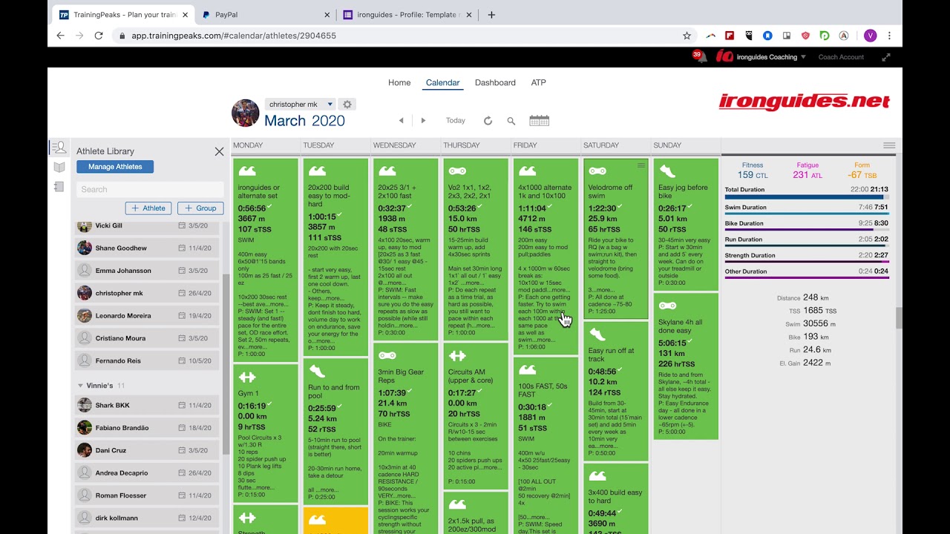
Task: Click swim icon on 100s FAST, 50s FAST
Action: point(528,370)
